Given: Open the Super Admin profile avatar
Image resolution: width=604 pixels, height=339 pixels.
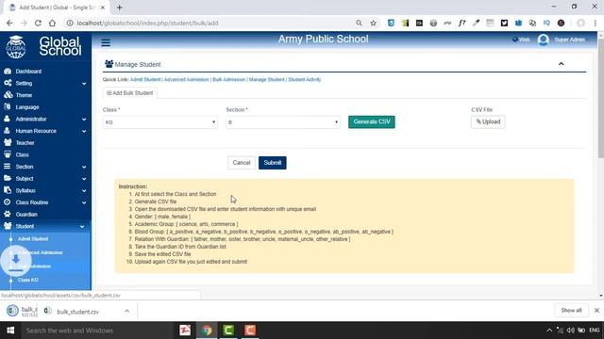Looking at the screenshot, I should [544, 40].
